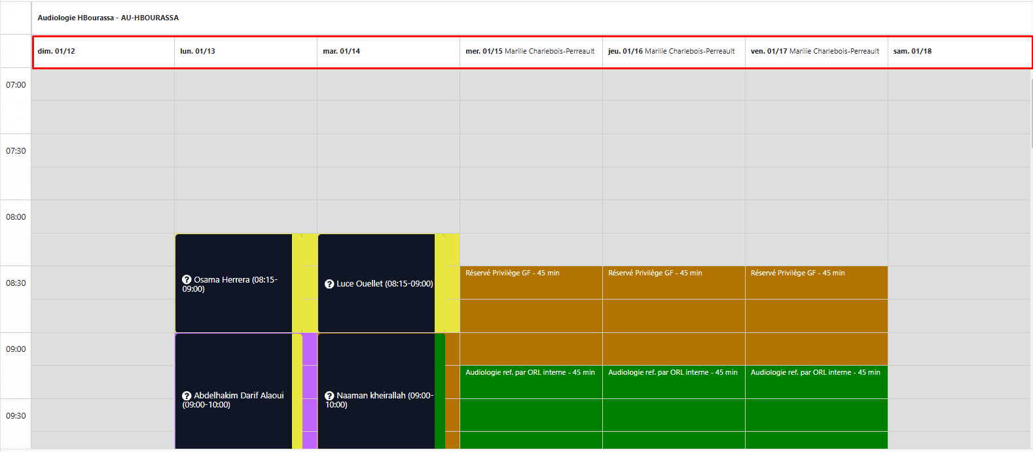The image size is (1033, 452).
Task: Click the green strip beside Naaman kheirallah's appointment
Action: click(x=439, y=391)
